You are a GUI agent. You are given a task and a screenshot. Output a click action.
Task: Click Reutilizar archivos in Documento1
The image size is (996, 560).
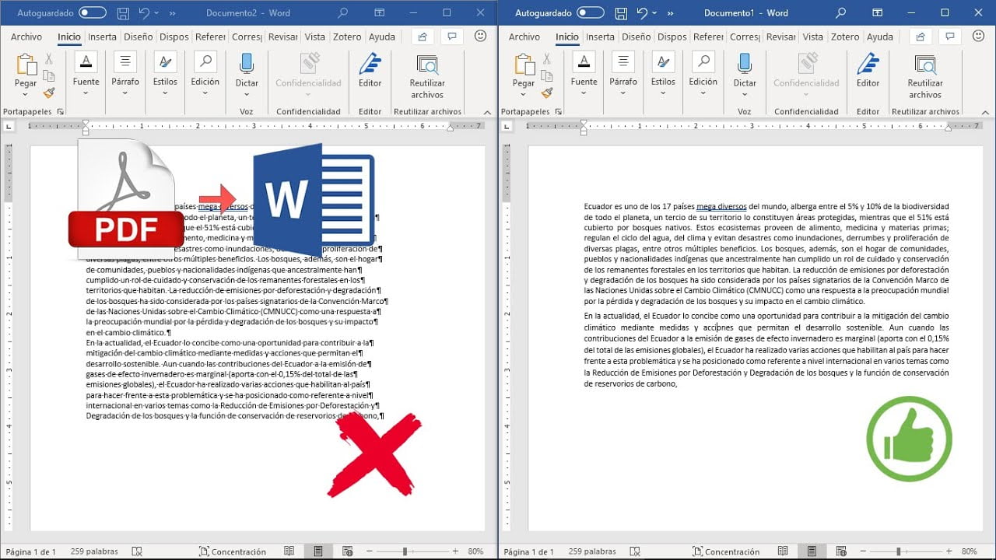925,75
